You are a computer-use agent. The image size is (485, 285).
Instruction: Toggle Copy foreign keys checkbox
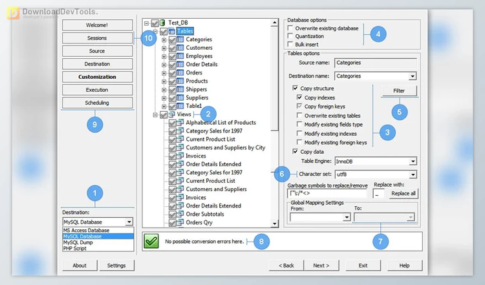(299, 107)
